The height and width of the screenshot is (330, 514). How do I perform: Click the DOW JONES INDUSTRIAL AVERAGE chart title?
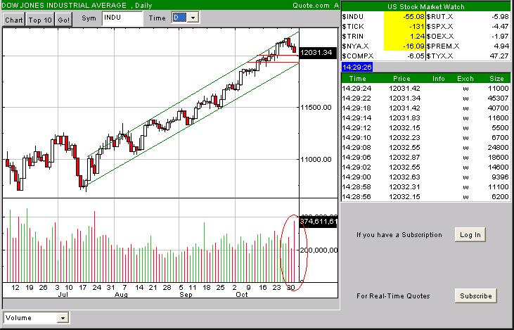coord(64,5)
